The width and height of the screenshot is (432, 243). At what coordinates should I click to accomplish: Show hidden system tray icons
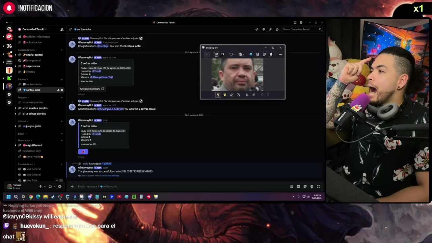pos(293,196)
